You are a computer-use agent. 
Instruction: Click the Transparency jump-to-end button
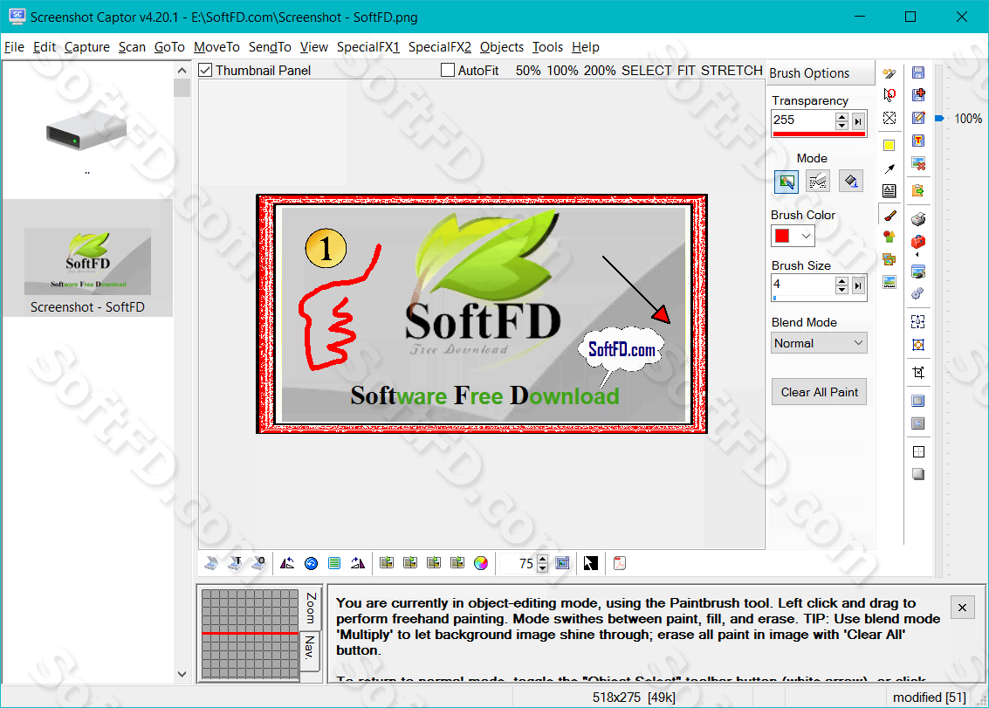pos(858,121)
